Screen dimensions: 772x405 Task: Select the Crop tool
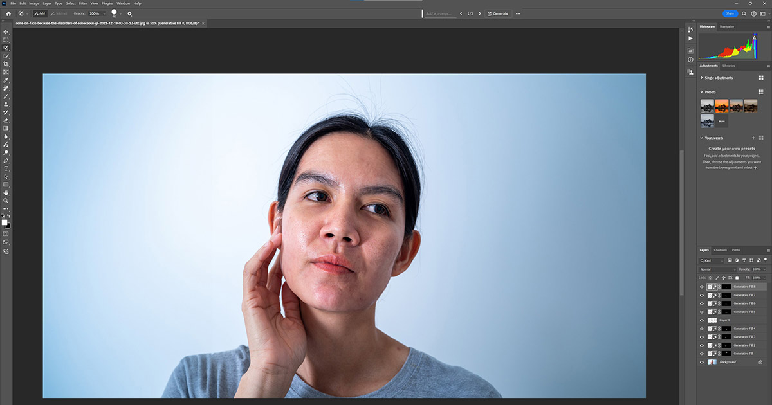coord(6,64)
